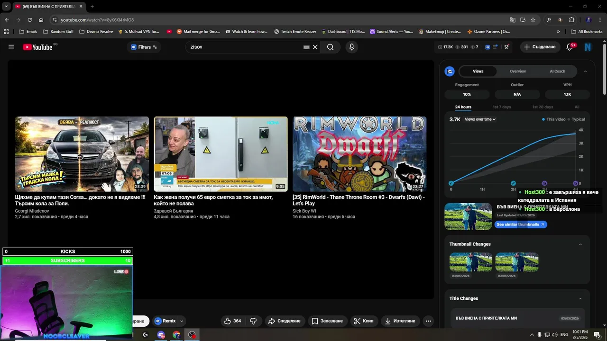Switch to the AI Coach tab
The width and height of the screenshot is (607, 341).
(557, 71)
